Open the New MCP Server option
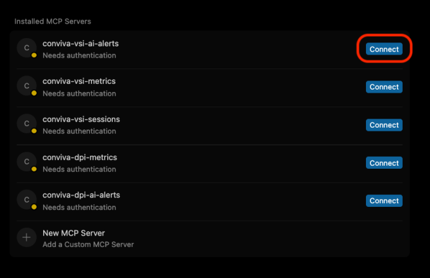Viewport: 430px width, 278px height. 74,233
